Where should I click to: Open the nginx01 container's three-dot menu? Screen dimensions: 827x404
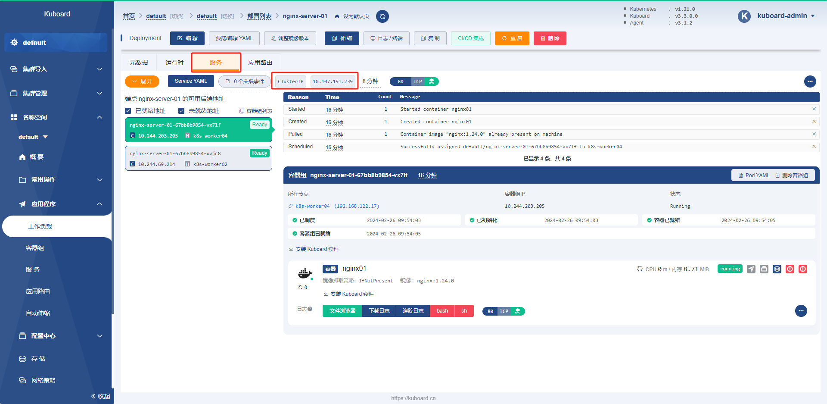pos(801,311)
